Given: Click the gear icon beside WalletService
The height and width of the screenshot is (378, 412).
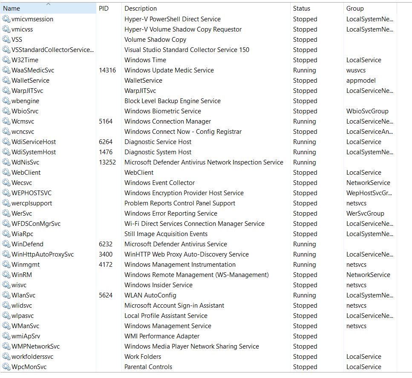Looking at the screenshot, I should point(6,81).
